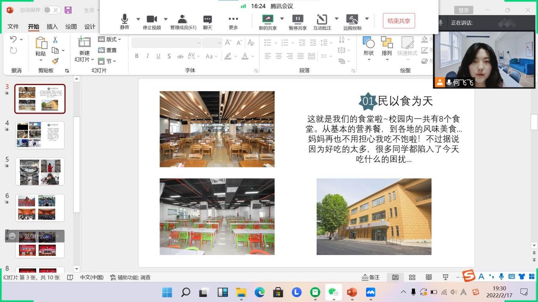538x302 pixels.
Task: Click the Cut scissors icon
Action: pos(55,40)
